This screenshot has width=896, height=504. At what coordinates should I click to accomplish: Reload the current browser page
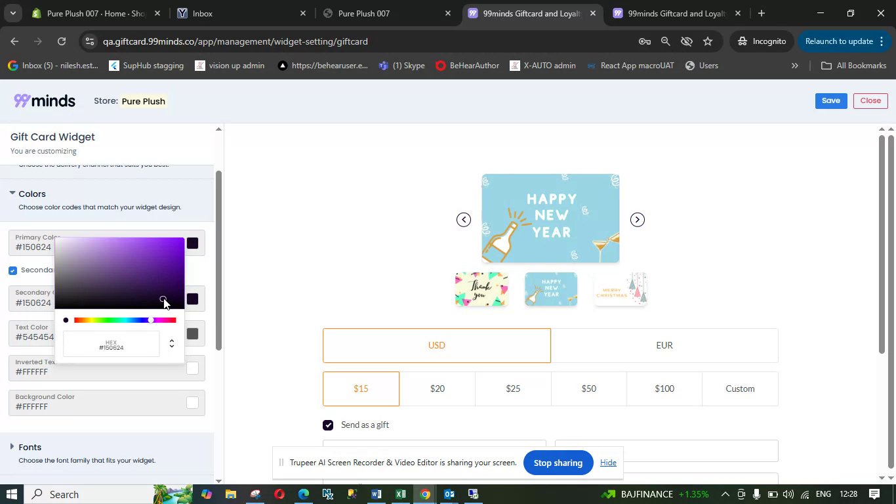coord(61,41)
